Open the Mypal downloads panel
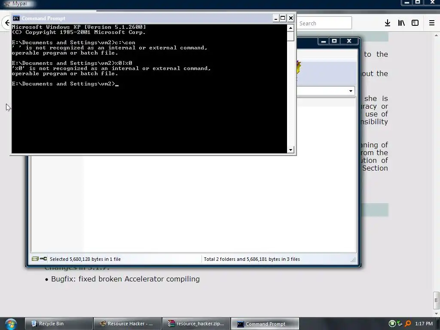440x330 pixels. pyautogui.click(x=388, y=23)
